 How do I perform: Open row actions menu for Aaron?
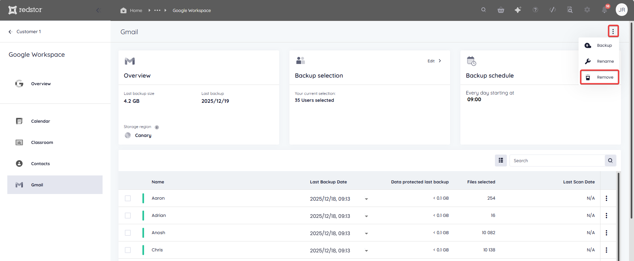click(606, 198)
